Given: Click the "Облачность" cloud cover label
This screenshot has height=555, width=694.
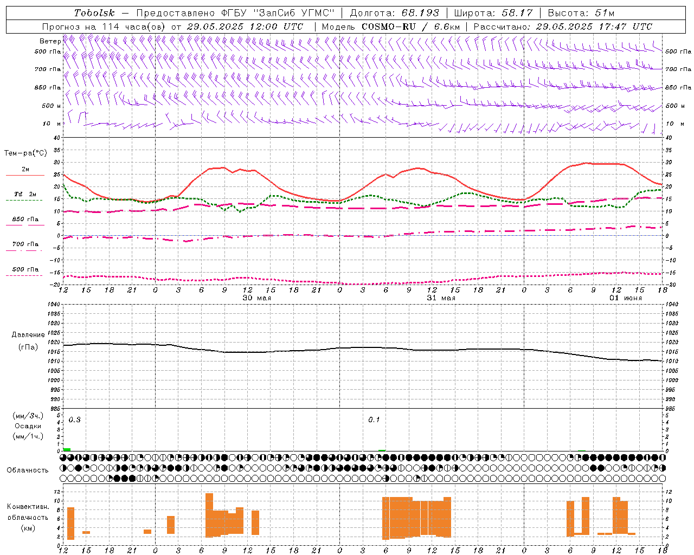Looking at the screenshot, I should click(x=28, y=470).
